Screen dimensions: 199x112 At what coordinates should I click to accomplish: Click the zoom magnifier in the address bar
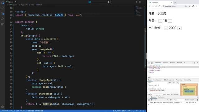(186, 6)
